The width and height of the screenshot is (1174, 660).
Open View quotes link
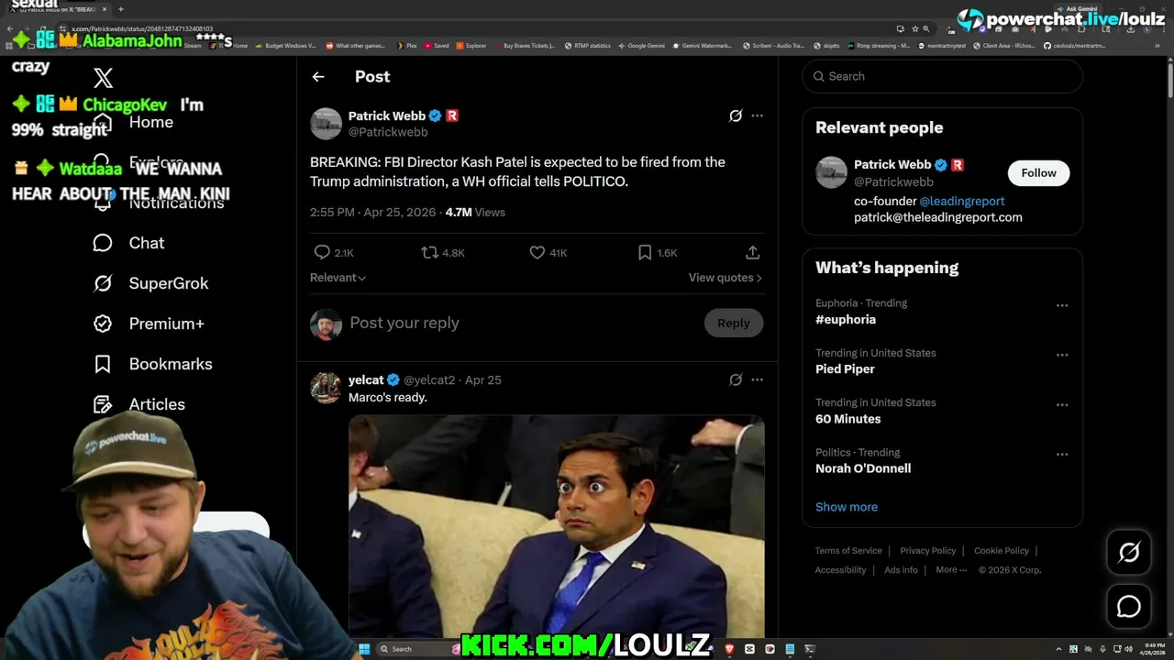click(725, 278)
